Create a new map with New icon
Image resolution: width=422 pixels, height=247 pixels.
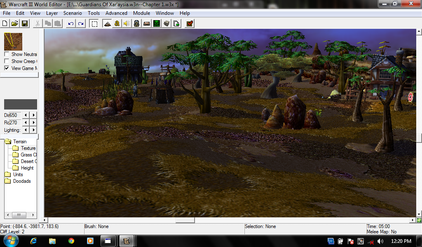[x=5, y=23]
